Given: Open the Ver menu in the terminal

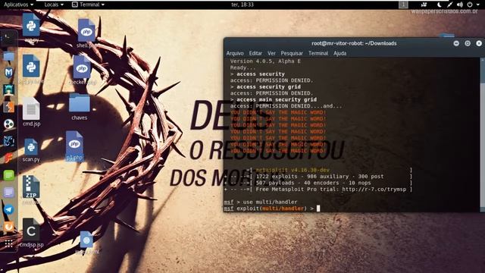Looking at the screenshot, I should (x=271, y=53).
